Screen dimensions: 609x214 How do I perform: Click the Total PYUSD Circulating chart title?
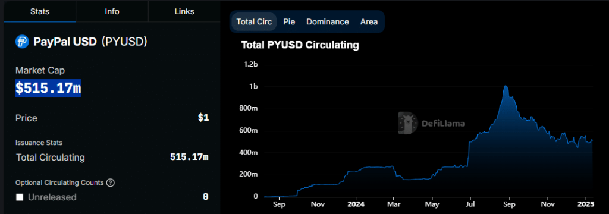300,45
